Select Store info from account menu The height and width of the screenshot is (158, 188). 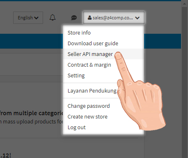pyautogui.click(x=103, y=33)
